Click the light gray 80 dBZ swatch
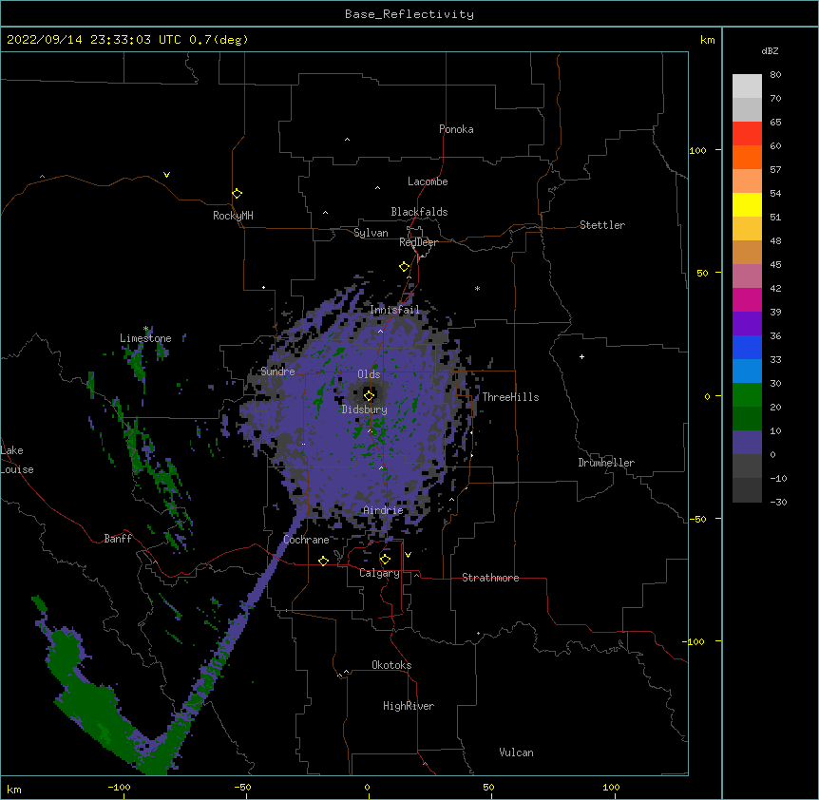Screen dimensions: 819x800 click(747, 86)
